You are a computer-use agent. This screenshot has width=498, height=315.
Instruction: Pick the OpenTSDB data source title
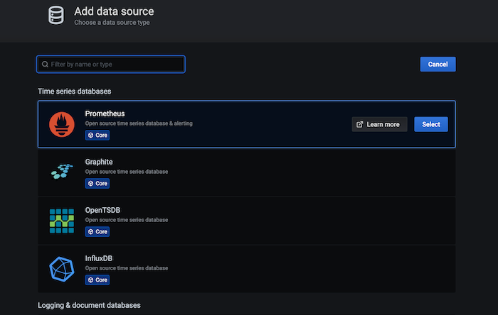104,210
